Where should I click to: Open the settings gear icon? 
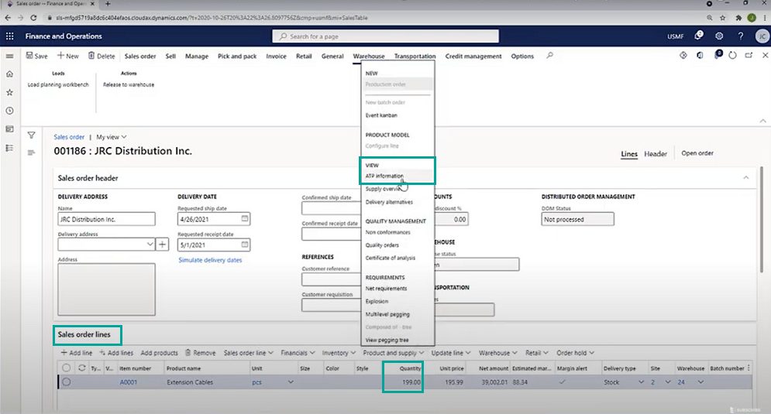(x=719, y=36)
